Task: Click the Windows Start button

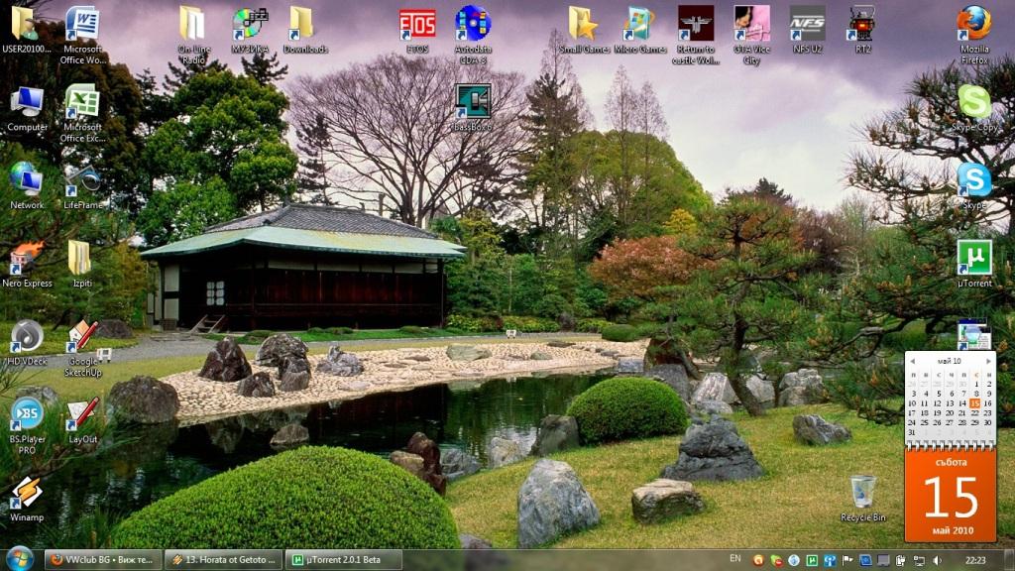Action: point(19,559)
